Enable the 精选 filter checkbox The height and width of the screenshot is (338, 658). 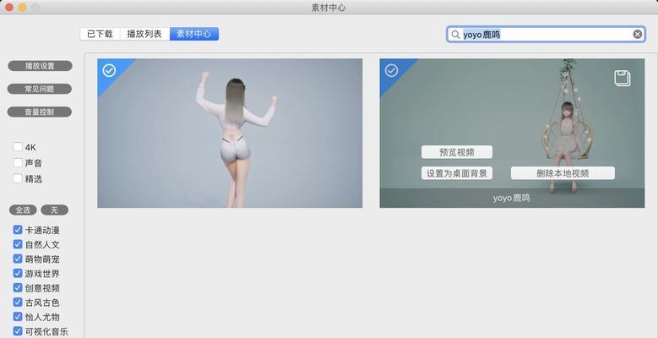[18, 178]
